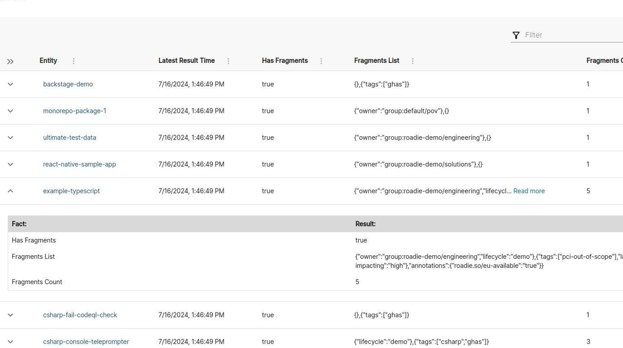Image resolution: width=623 pixels, height=348 pixels.
Task: Expand the backstage-demo row
Action: click(x=11, y=84)
